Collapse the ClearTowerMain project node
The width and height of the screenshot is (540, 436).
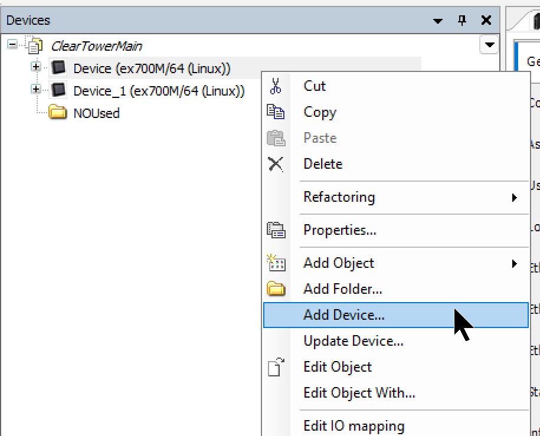click(x=12, y=45)
